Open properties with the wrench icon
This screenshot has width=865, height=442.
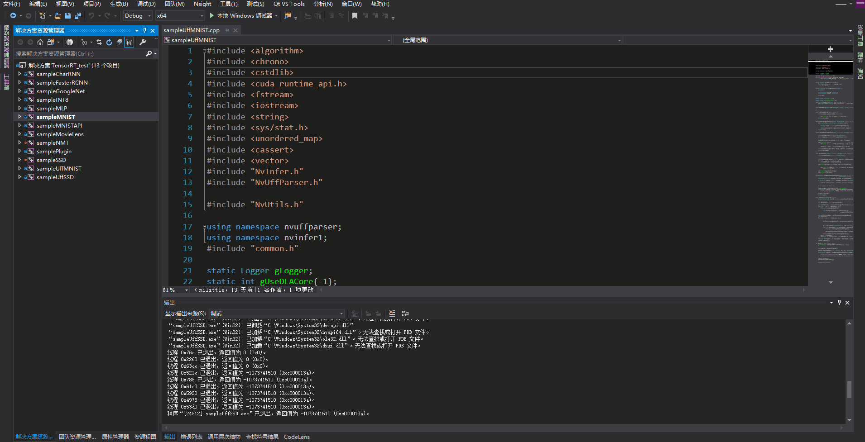coord(143,42)
